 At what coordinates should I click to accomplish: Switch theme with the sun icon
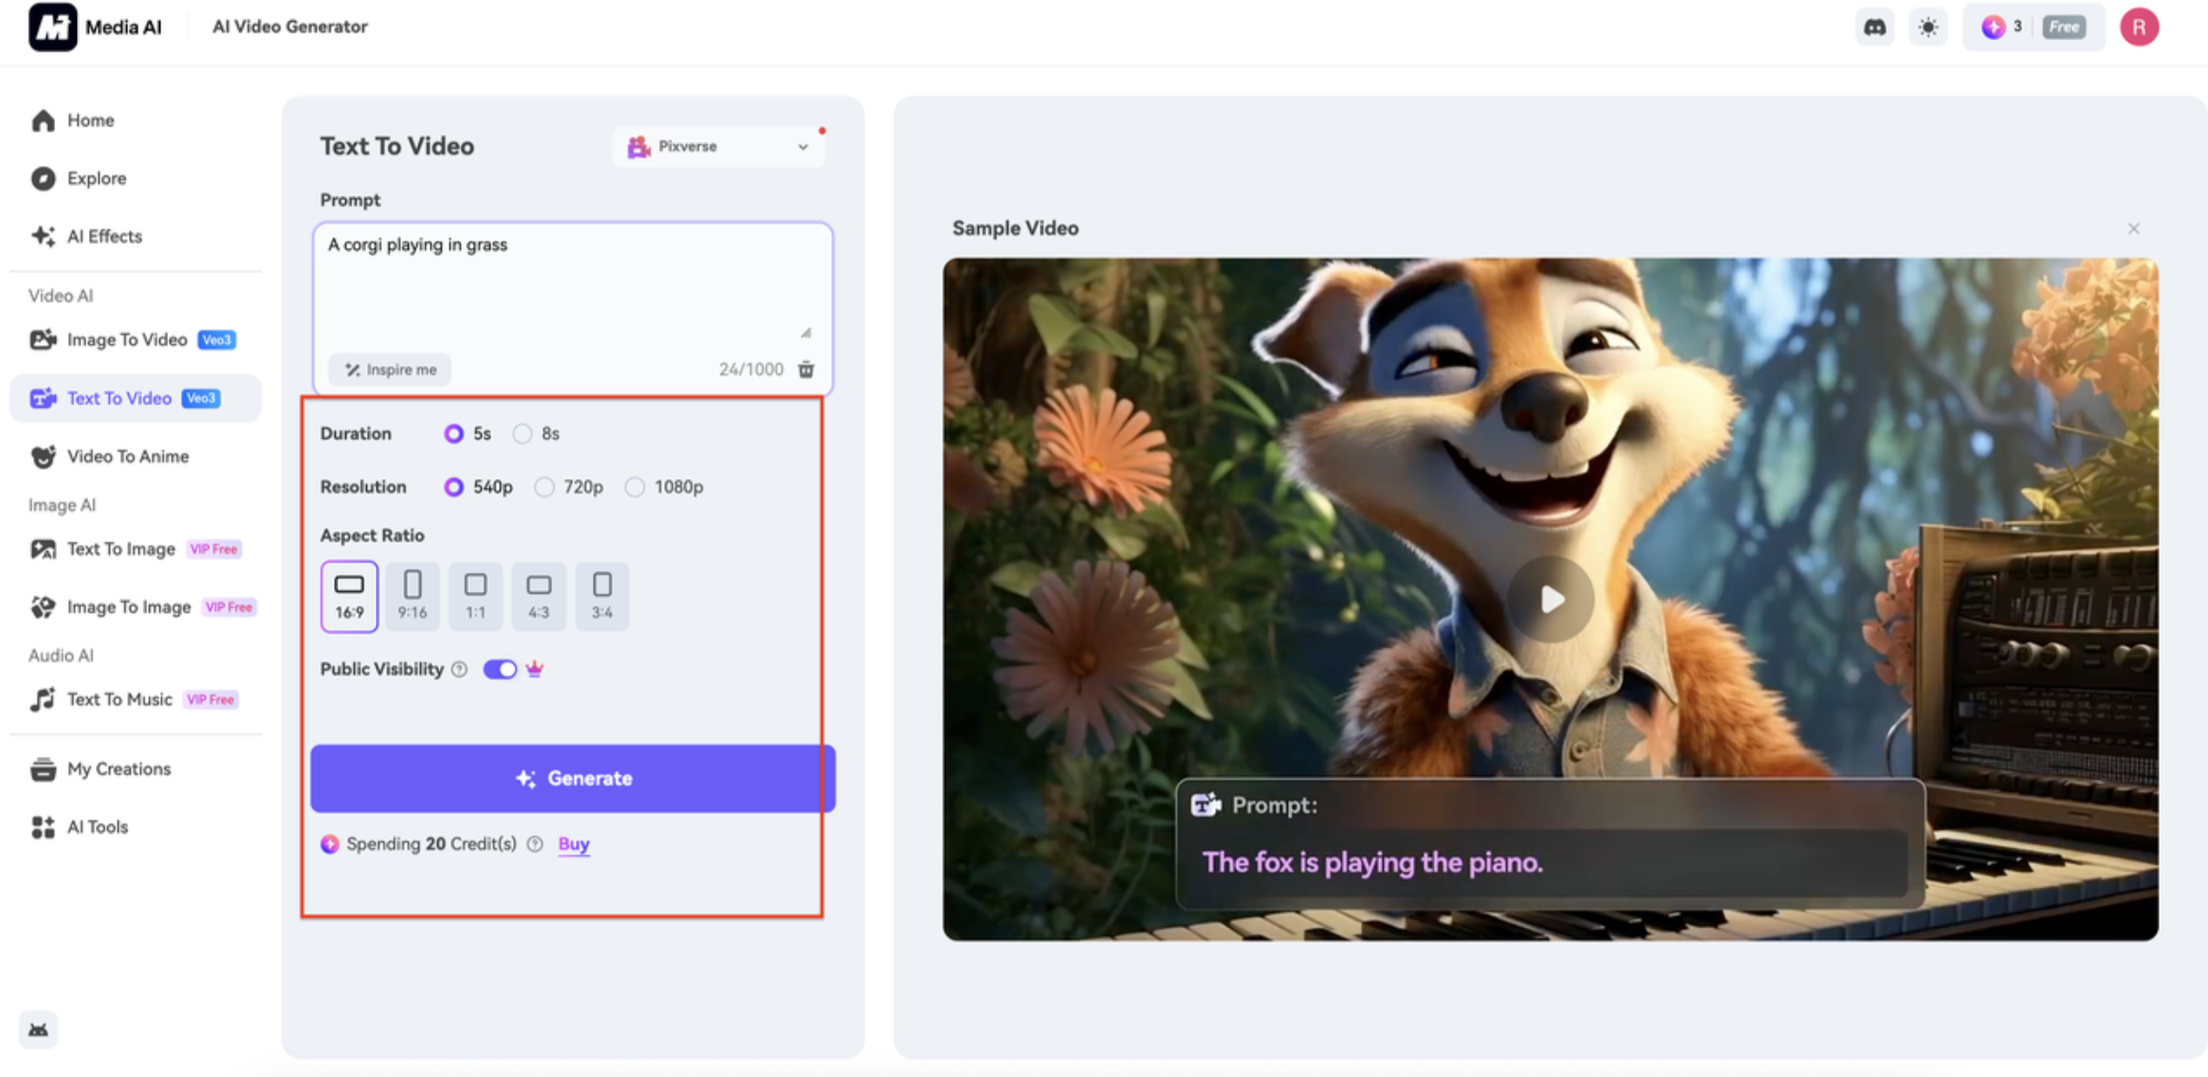tap(1927, 27)
